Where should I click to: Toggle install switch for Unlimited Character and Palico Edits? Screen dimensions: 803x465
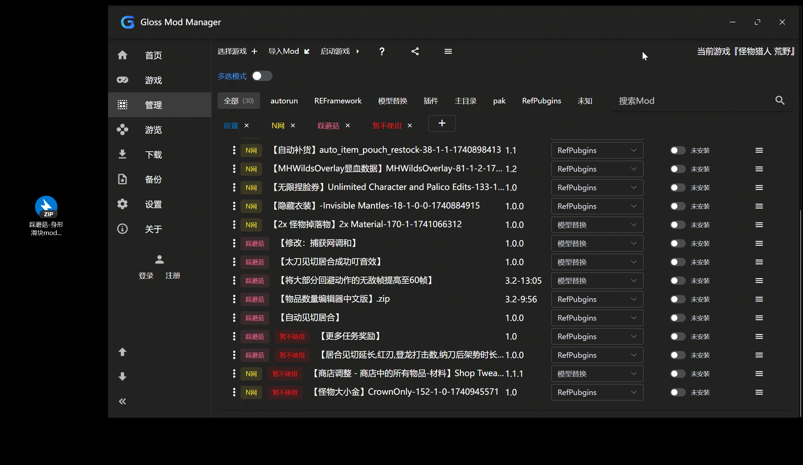[677, 188]
